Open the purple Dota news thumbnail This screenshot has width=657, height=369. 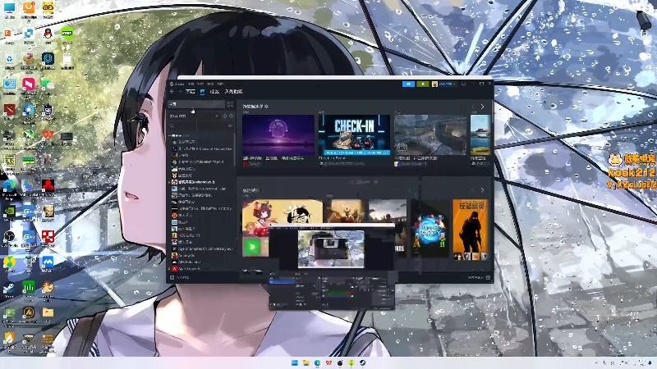click(278, 135)
